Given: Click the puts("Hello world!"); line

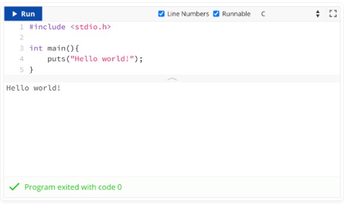Looking at the screenshot, I should (x=95, y=59).
